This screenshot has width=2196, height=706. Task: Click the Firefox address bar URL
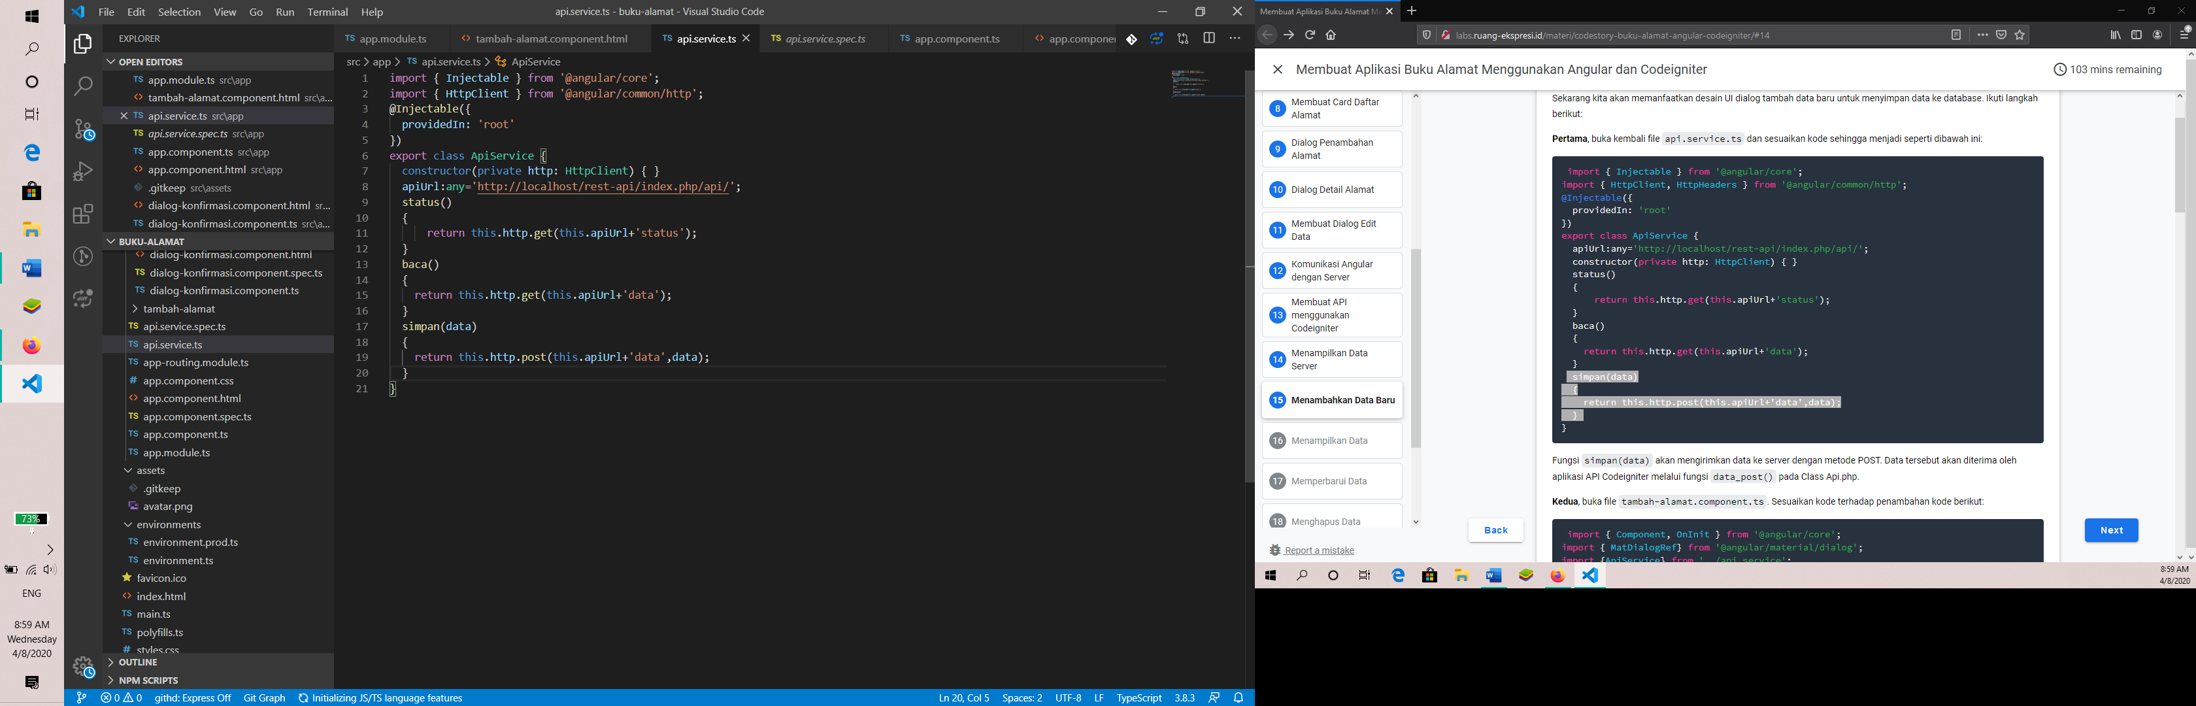1612,35
